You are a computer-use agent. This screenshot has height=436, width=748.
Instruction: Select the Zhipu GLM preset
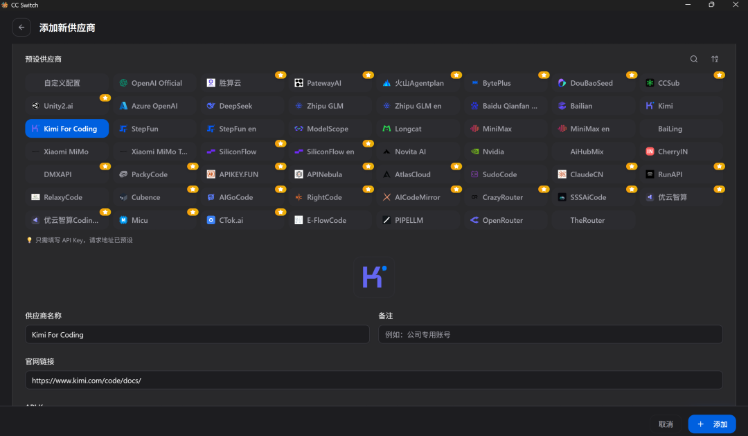point(330,106)
